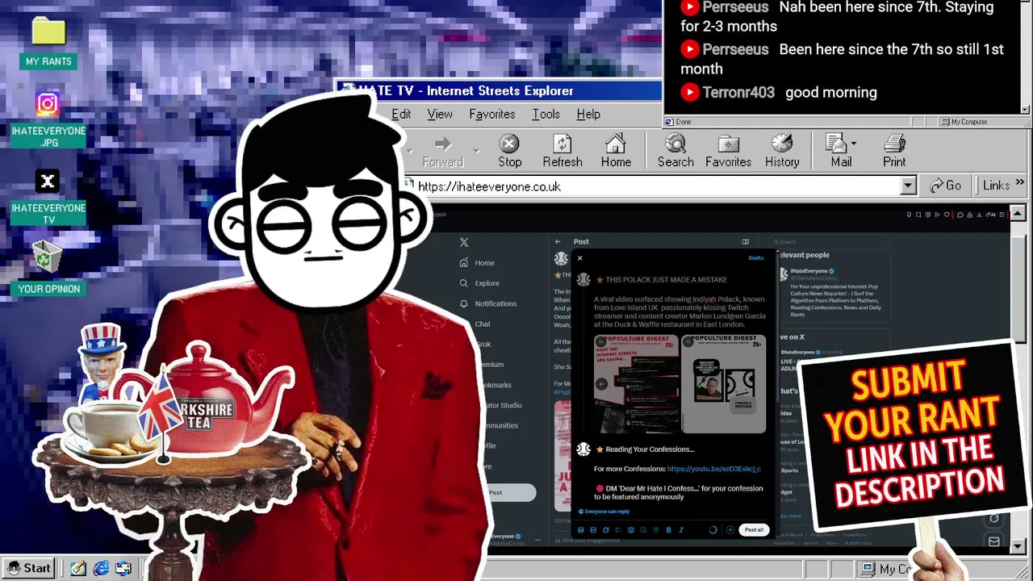Open the X IHATEEVERYONE TV desktop icon
The width and height of the screenshot is (1033, 581).
click(48, 198)
